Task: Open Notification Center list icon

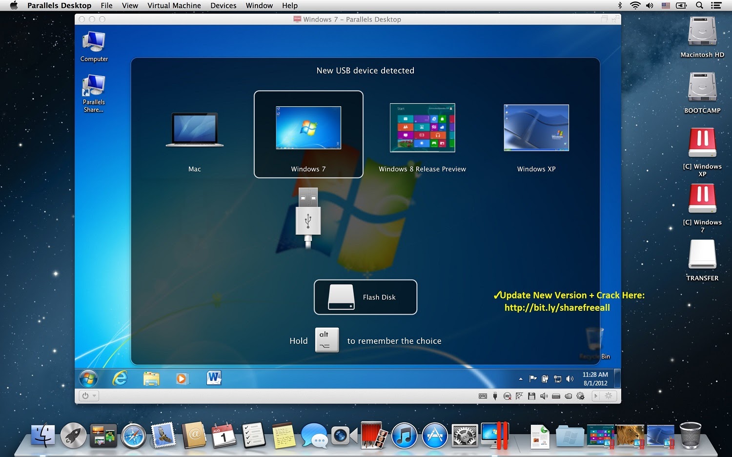Action: point(716,5)
